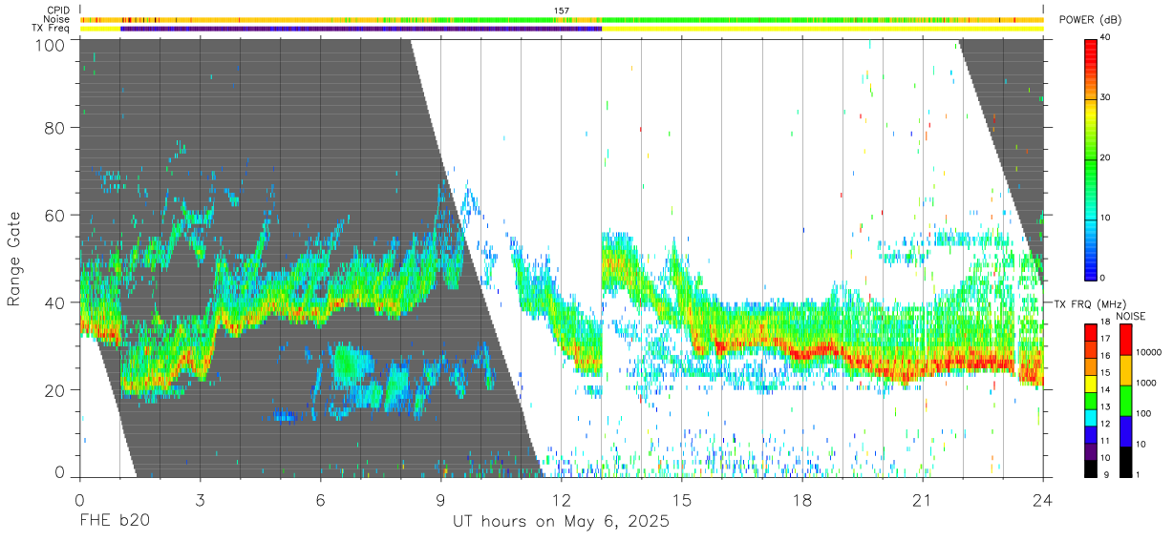
Task: Click the hour 18 tick label
Action: [802, 499]
